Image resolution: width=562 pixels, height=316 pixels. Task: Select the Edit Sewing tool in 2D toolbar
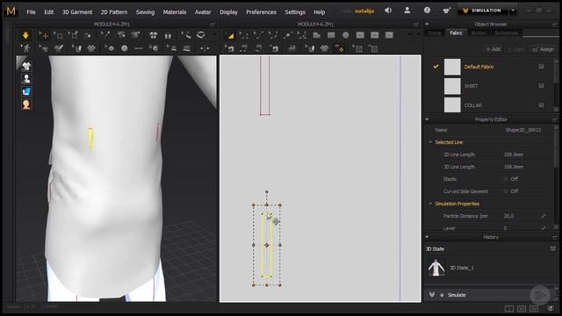[x=230, y=48]
